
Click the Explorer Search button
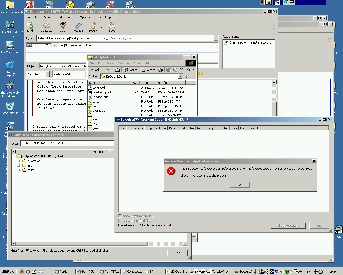131,70
